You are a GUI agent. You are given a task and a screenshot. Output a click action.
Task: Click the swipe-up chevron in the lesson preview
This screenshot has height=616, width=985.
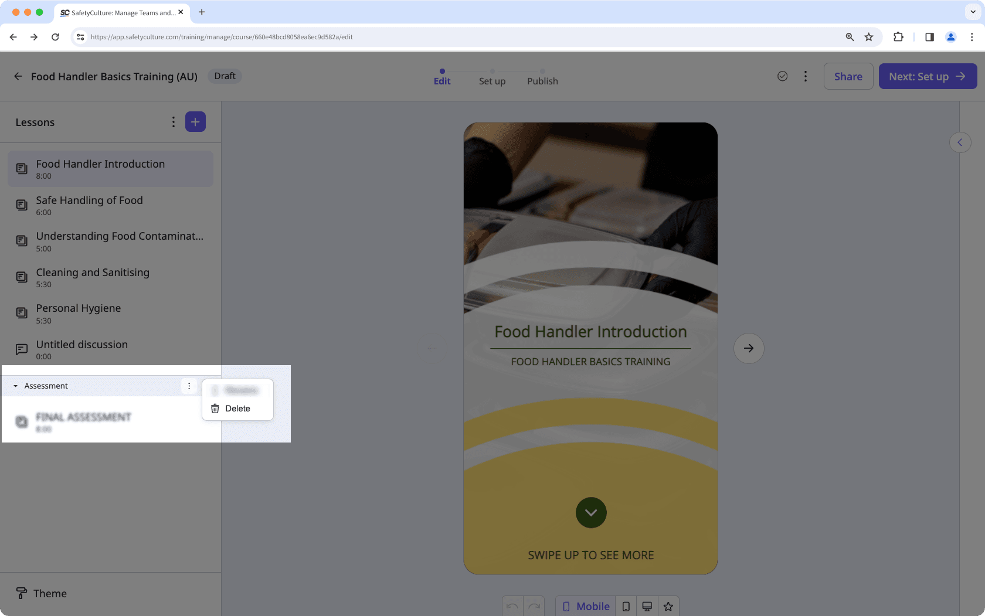click(590, 512)
